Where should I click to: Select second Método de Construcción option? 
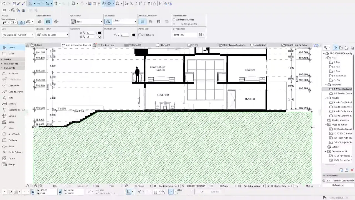tap(151, 22)
